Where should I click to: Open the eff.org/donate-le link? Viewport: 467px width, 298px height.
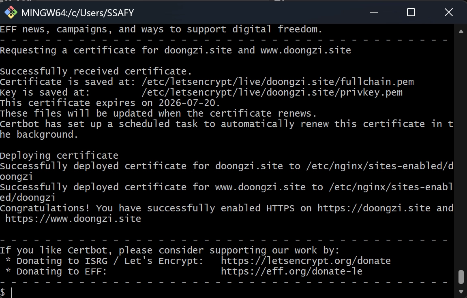coord(291,272)
